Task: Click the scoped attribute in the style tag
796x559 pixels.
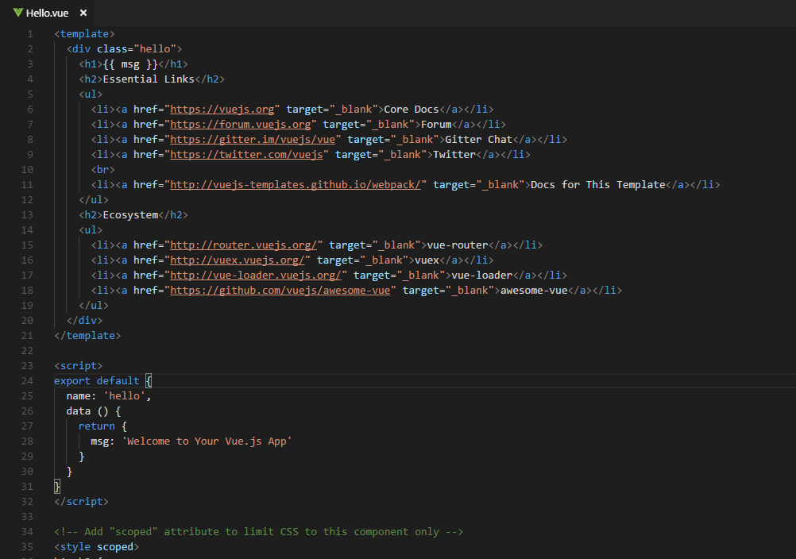Action: [x=116, y=546]
